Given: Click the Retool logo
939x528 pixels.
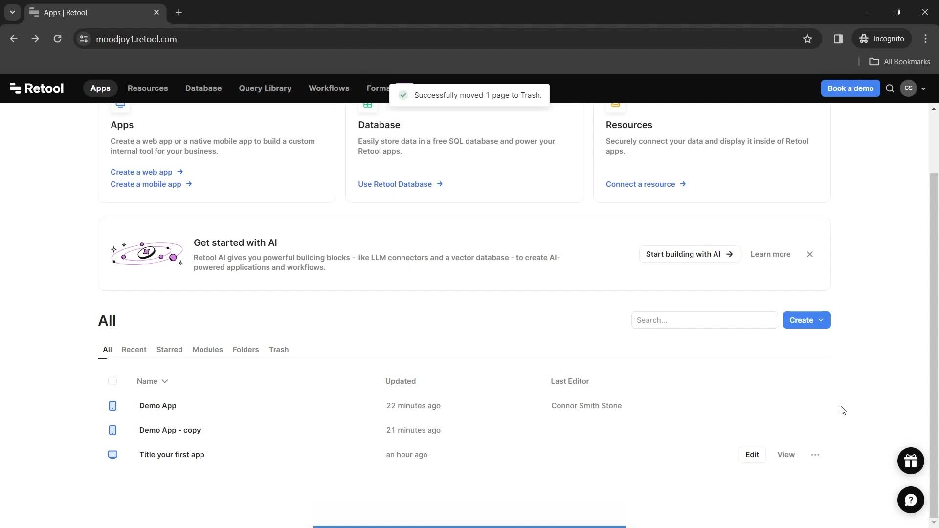Looking at the screenshot, I should (x=37, y=88).
